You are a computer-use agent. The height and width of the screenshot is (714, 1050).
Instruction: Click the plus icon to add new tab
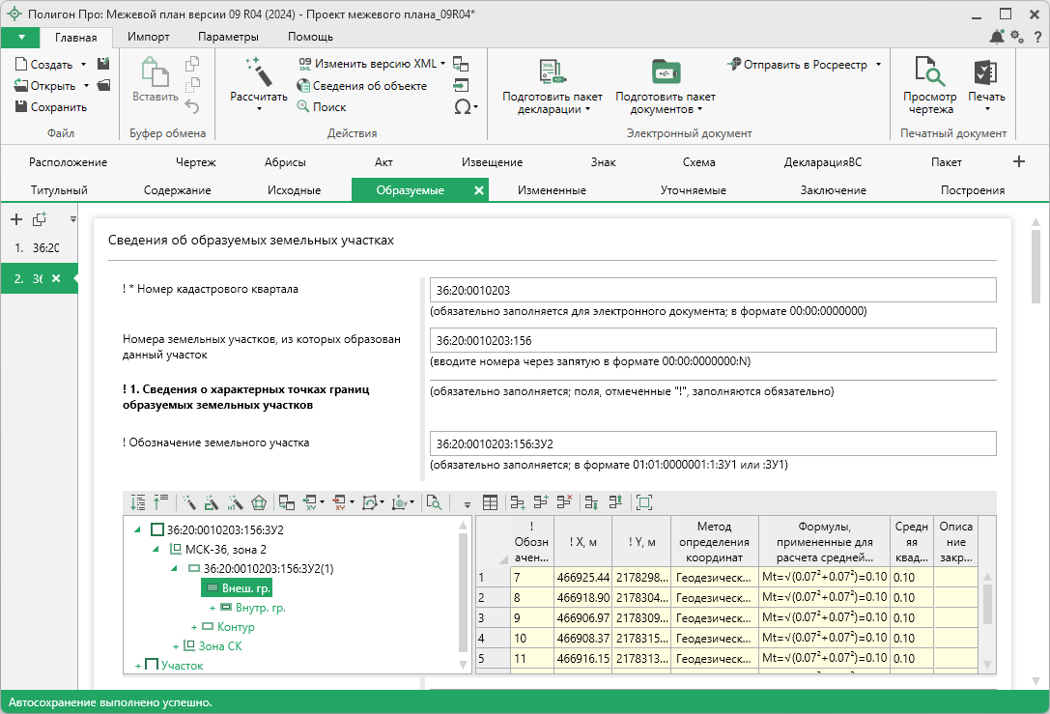(1018, 161)
